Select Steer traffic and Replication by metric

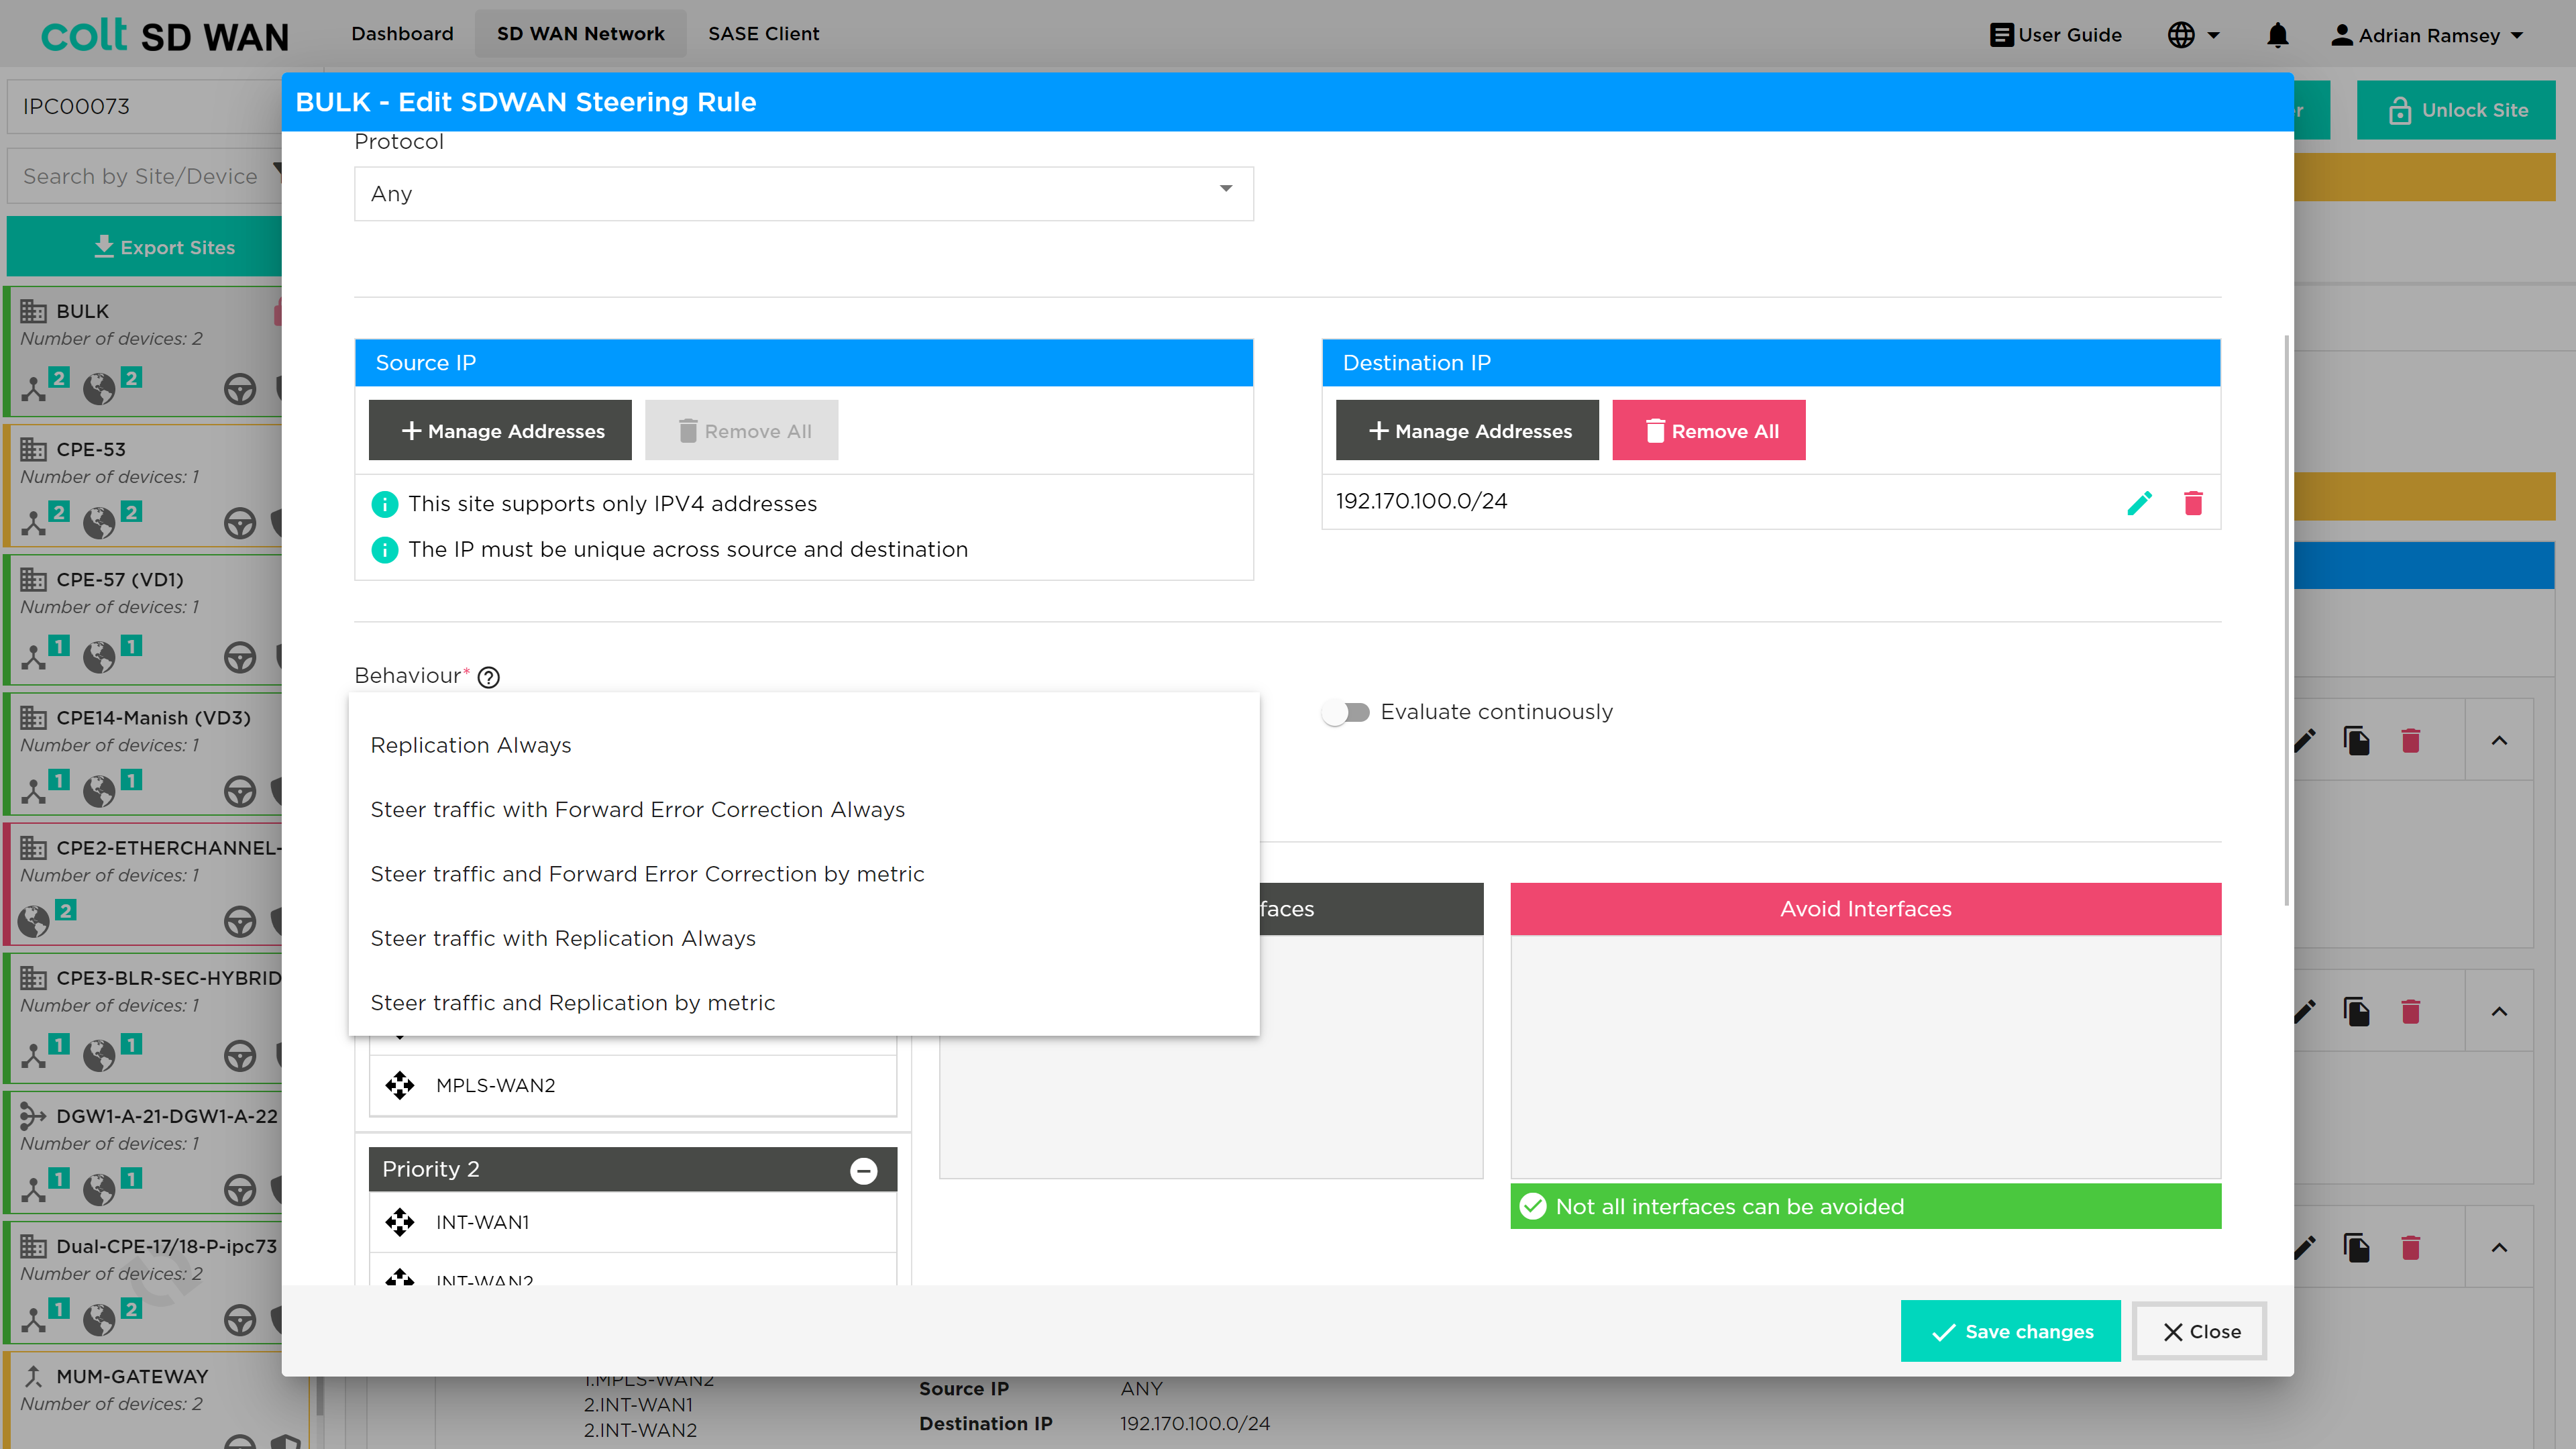click(x=803, y=1003)
